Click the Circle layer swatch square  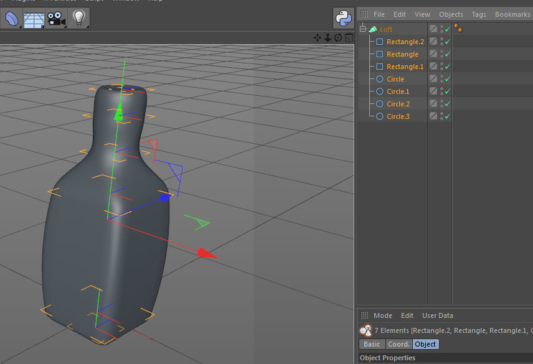coord(433,78)
